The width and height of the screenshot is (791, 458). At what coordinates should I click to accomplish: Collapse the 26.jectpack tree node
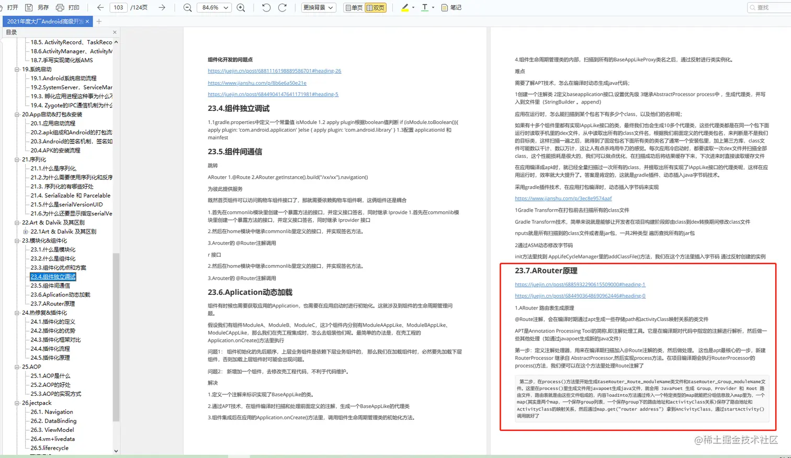tap(17, 403)
